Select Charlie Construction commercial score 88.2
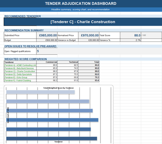This screenshot has height=144, width=162. click(x=47, y=71)
